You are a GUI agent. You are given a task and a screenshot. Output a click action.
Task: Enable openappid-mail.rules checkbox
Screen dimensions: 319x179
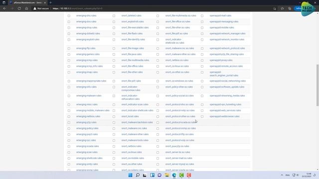(202, 15)
